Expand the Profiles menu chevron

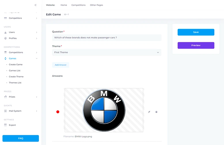point(37,38)
